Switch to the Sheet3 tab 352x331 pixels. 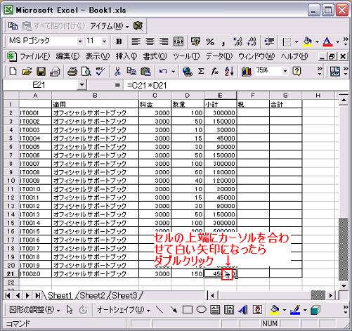click(124, 295)
